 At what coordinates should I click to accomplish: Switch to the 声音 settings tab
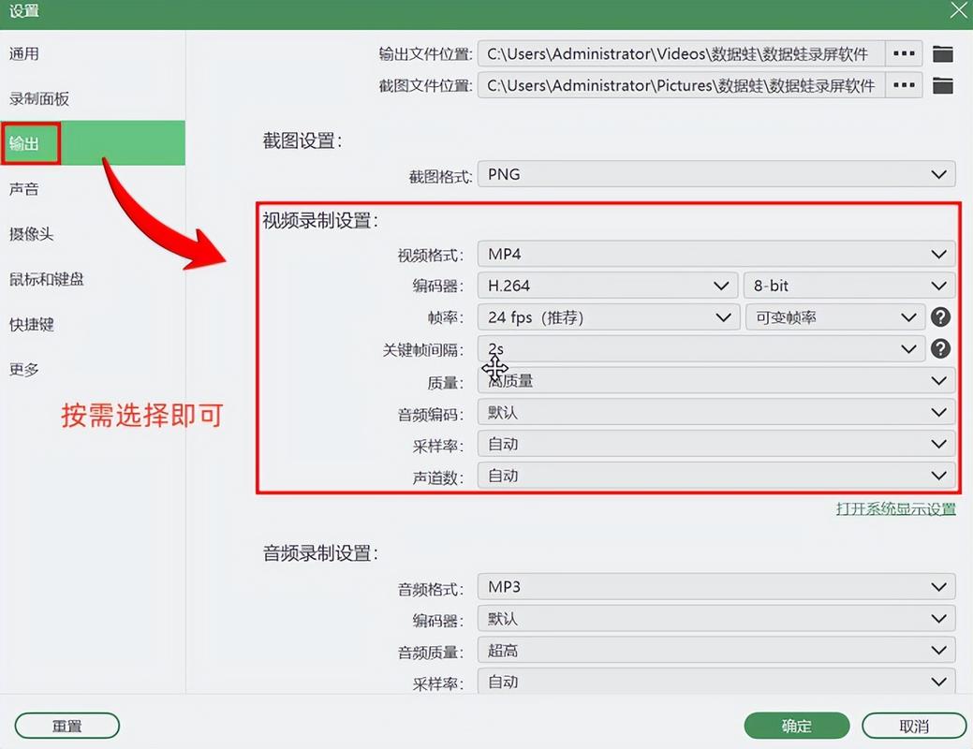coord(25,188)
